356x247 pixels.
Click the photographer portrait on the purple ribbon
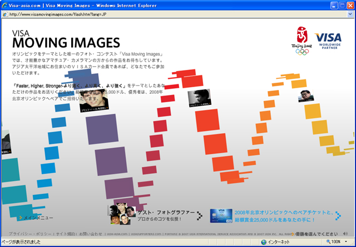pos(93,101)
